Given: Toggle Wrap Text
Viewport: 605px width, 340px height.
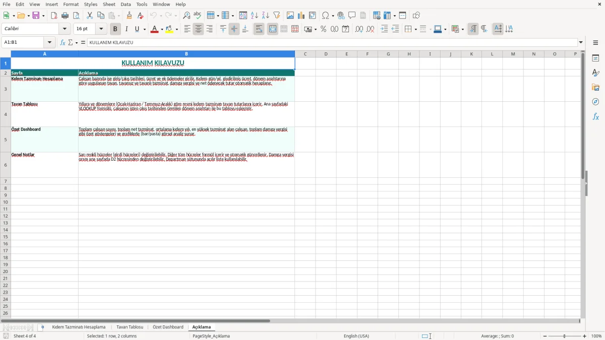Looking at the screenshot, I should [259, 29].
